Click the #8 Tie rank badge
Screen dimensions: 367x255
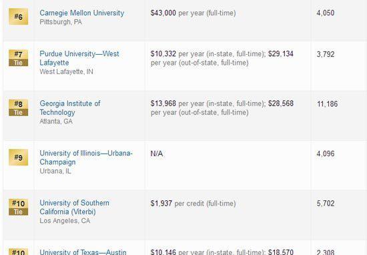click(18, 107)
